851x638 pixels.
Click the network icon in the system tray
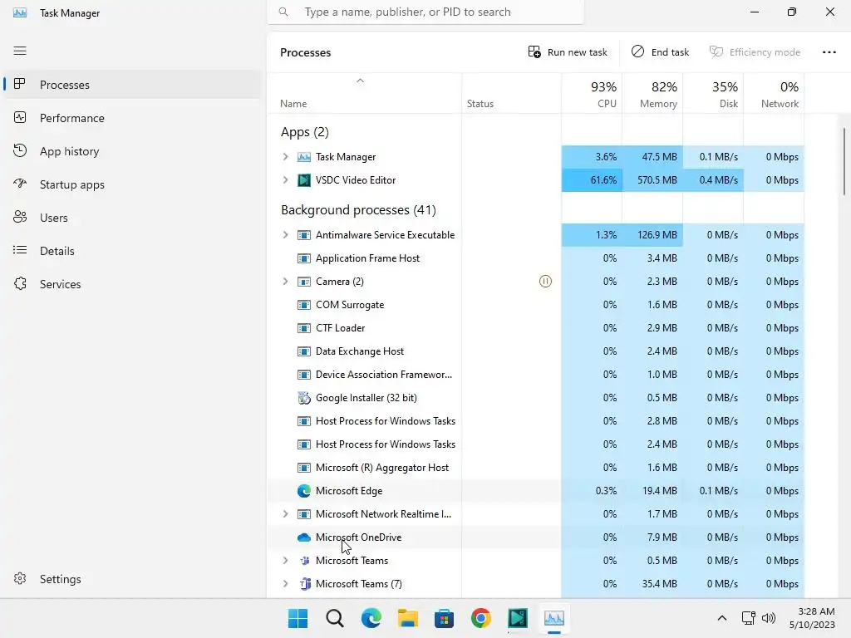749,618
